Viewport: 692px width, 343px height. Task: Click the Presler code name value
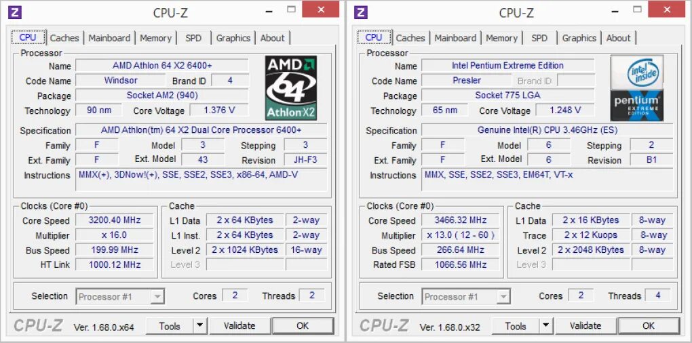[467, 81]
